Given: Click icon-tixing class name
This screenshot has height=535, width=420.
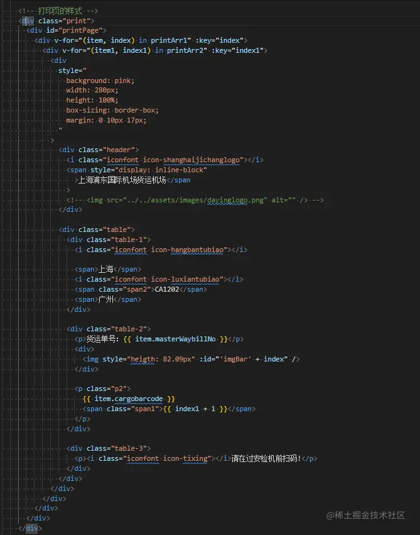Looking at the screenshot, I should (x=185, y=458).
